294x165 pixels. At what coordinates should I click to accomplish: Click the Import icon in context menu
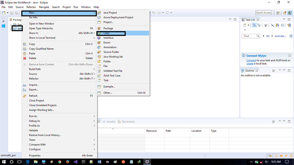pos(25,85)
